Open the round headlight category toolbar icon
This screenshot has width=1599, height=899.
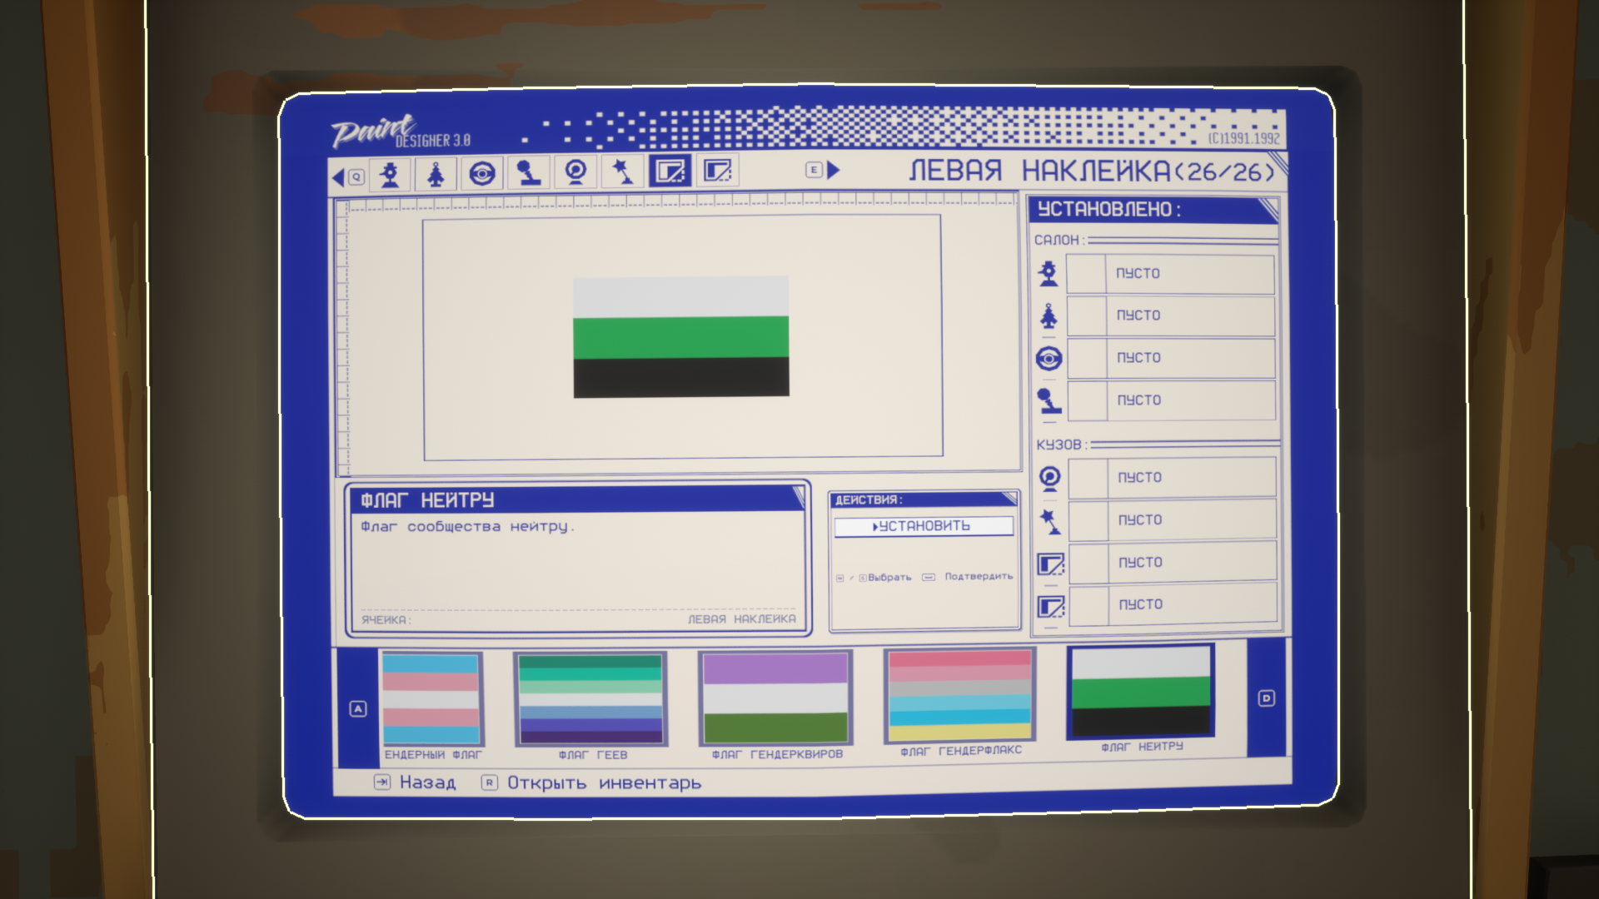tap(575, 172)
